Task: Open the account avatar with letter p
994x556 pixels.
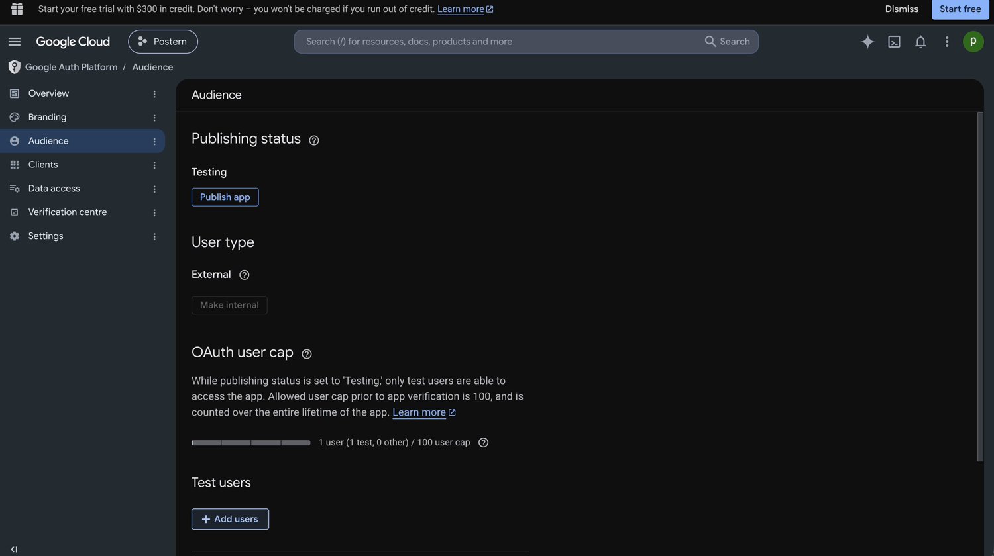Action: click(x=973, y=41)
